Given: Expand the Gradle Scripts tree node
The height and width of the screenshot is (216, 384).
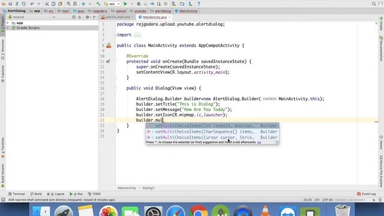Looking at the screenshot, I should pyautogui.click(x=8, y=28).
